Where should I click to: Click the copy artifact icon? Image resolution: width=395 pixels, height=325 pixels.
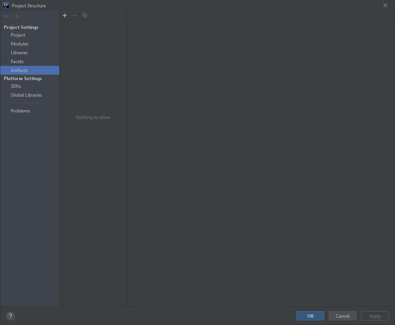85,15
